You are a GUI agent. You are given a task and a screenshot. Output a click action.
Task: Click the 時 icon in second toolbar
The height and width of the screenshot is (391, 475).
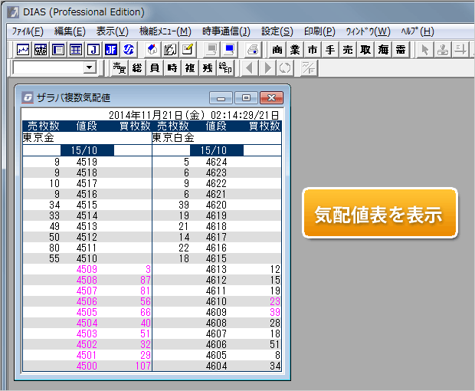point(172,68)
